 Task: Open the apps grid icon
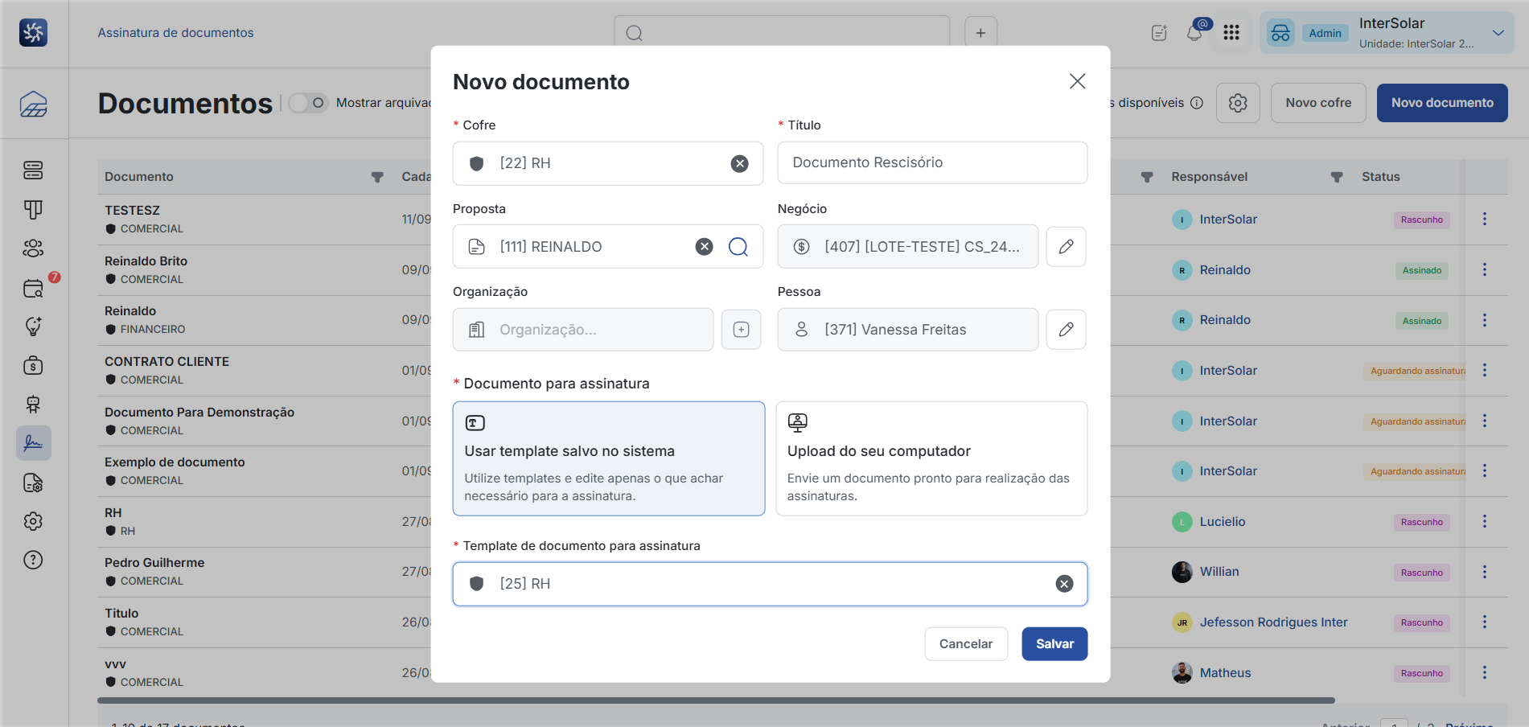click(x=1231, y=33)
